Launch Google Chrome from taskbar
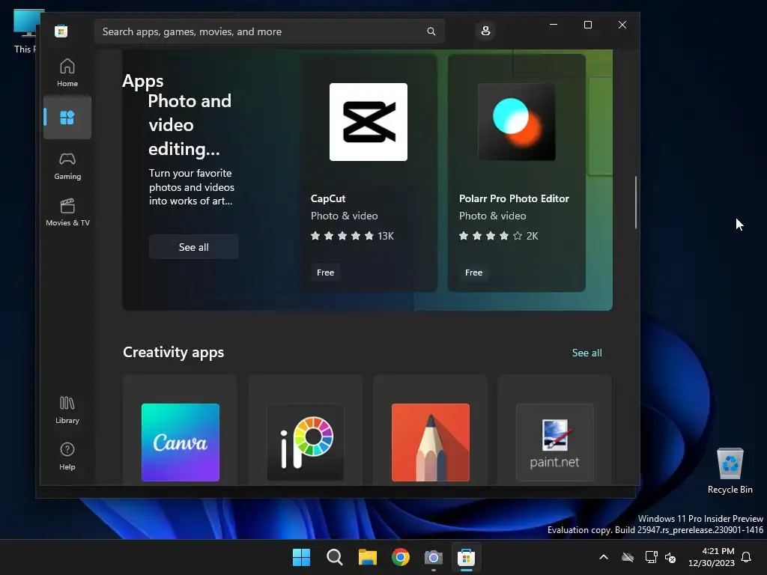 tap(401, 557)
